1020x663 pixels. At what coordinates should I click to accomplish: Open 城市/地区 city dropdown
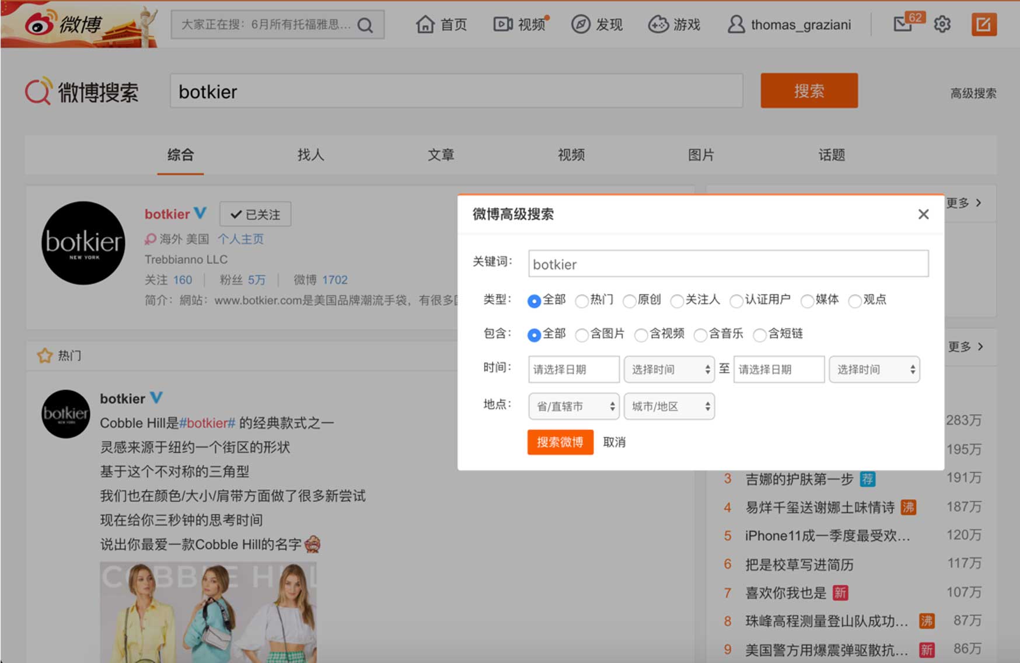tap(669, 406)
